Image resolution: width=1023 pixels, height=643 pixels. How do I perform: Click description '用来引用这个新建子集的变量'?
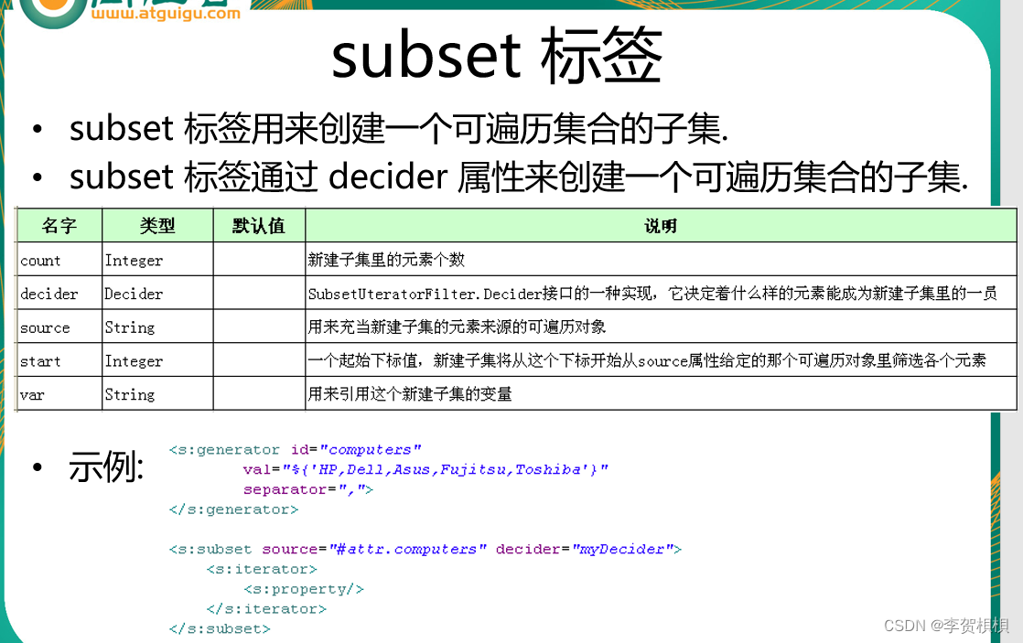click(410, 394)
